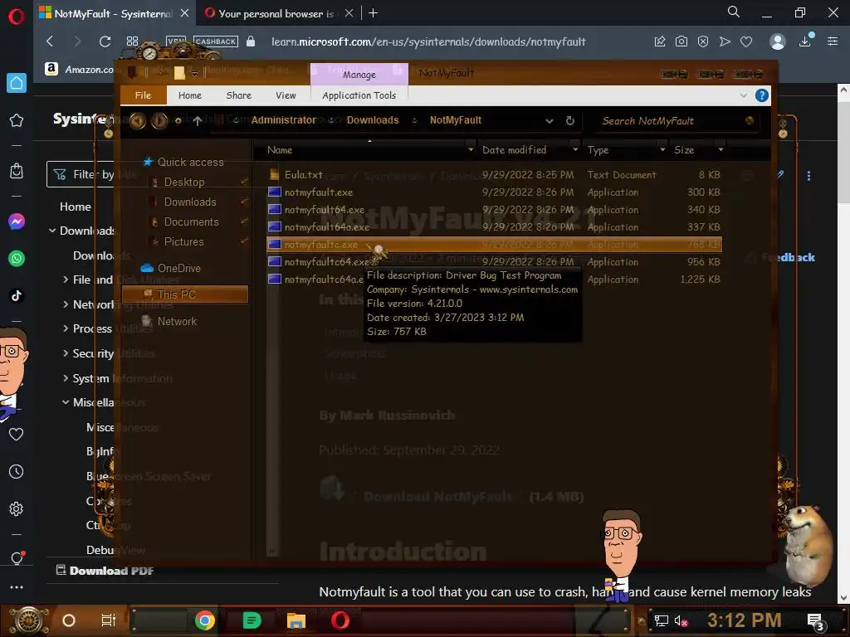The image size is (850, 637).
Task: Click the Cashback badge in address bar
Action: click(x=216, y=41)
